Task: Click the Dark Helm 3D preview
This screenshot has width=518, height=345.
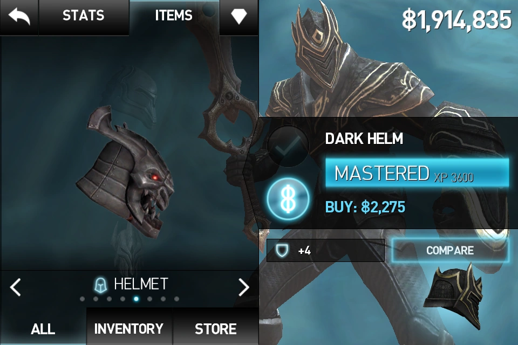Action: click(126, 171)
